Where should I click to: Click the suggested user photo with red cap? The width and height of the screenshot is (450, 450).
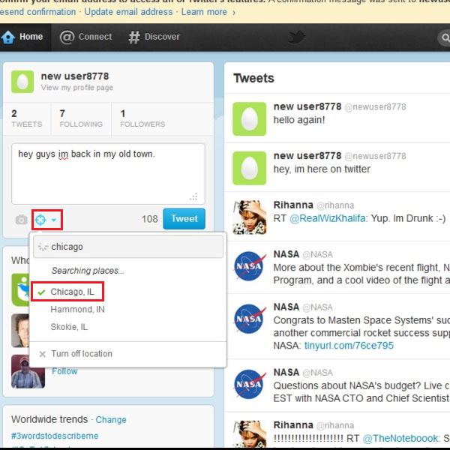click(x=28, y=371)
